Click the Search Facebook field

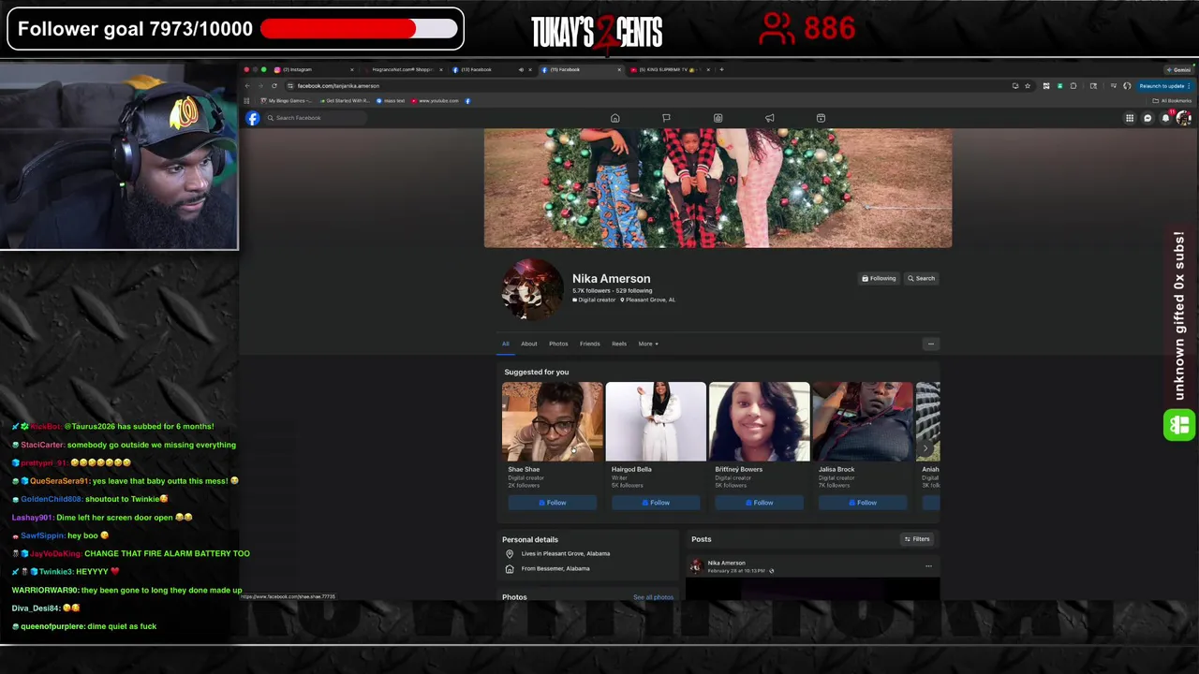tap(317, 118)
